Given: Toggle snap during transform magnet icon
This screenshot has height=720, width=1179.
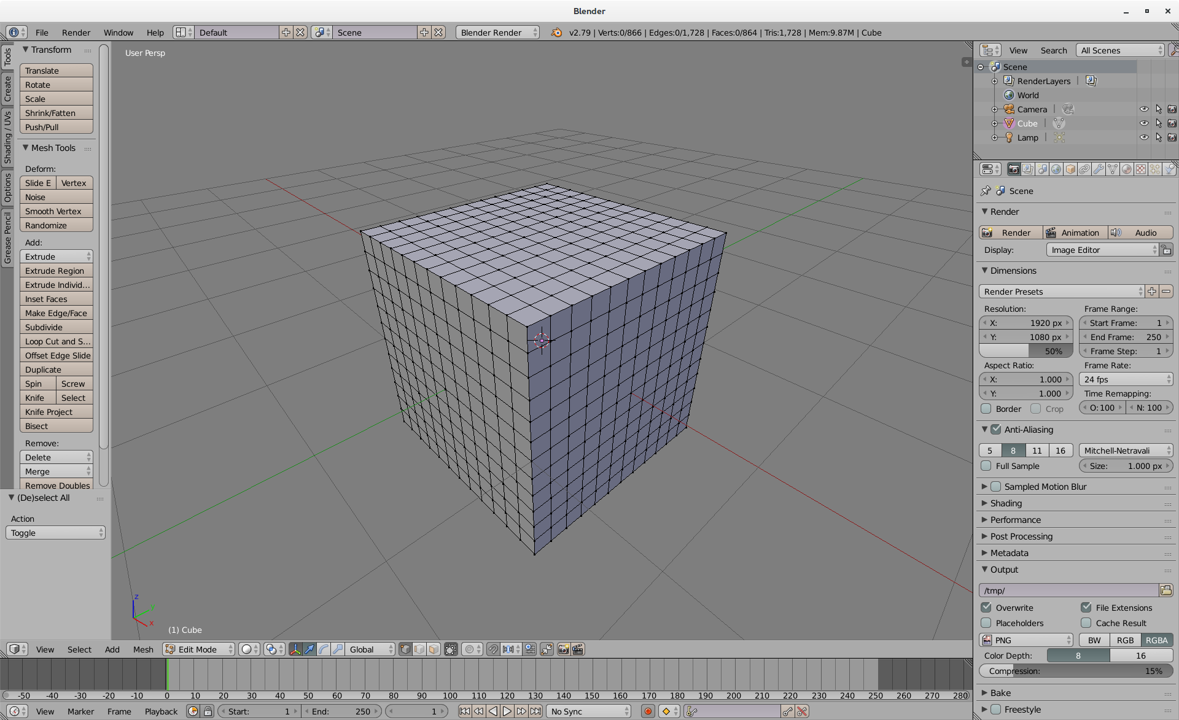Looking at the screenshot, I should pos(493,649).
